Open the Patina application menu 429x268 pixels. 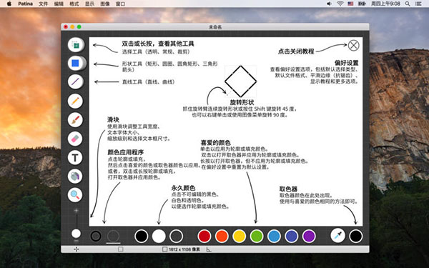pyautogui.click(x=26, y=4)
